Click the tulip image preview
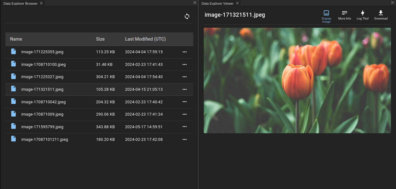 [x=297, y=80]
